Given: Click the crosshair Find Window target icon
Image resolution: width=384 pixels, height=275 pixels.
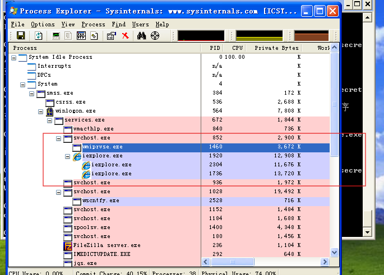Looking at the screenshot, I should coord(155,36).
